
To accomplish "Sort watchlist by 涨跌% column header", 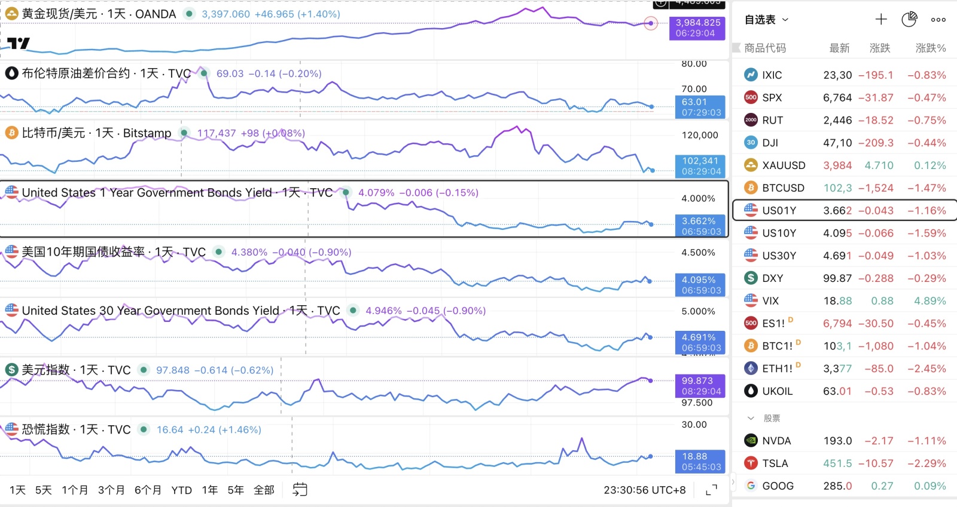I will pos(931,48).
